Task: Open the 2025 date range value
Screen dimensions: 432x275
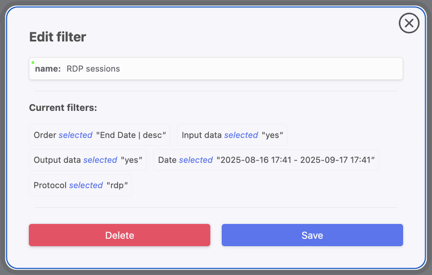Action: pyautogui.click(x=296, y=160)
